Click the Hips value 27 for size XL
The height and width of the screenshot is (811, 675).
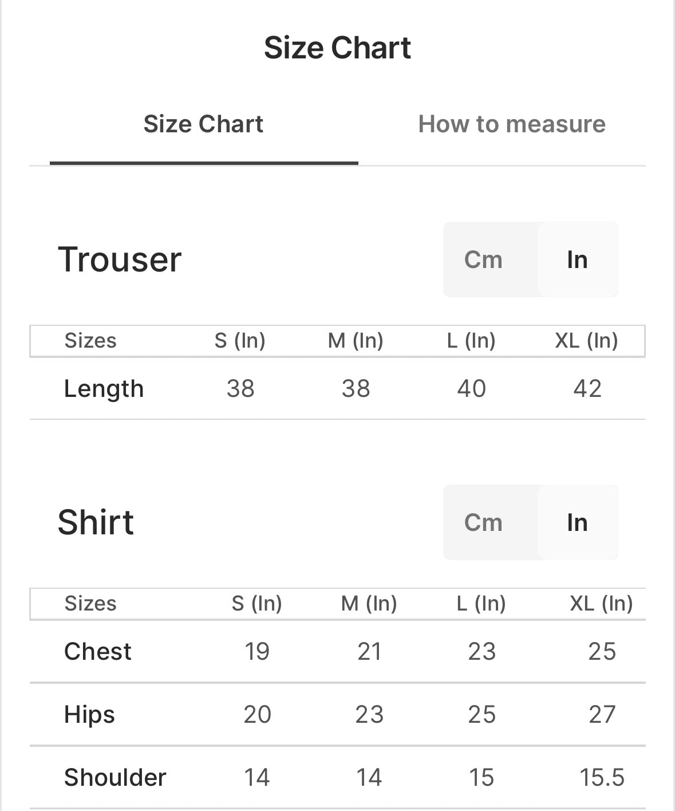pos(602,715)
